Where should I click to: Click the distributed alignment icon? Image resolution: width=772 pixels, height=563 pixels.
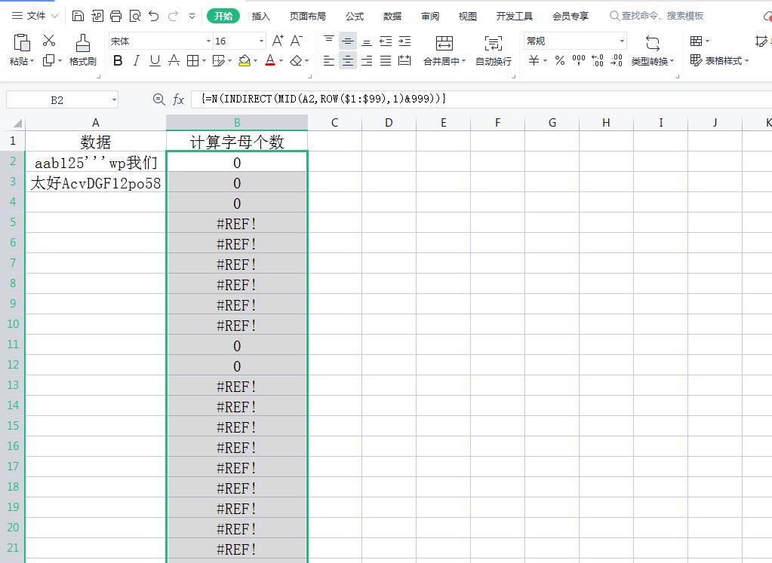point(404,60)
